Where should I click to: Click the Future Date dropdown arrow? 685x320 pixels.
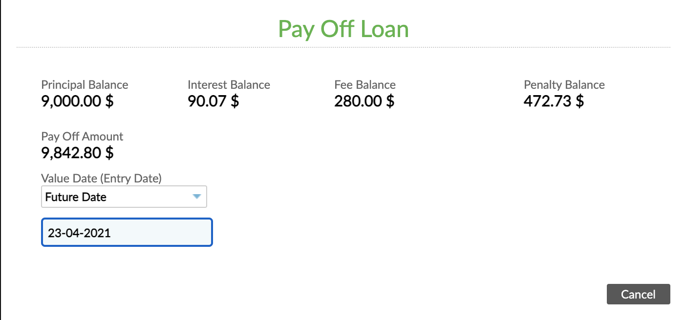pyautogui.click(x=197, y=197)
